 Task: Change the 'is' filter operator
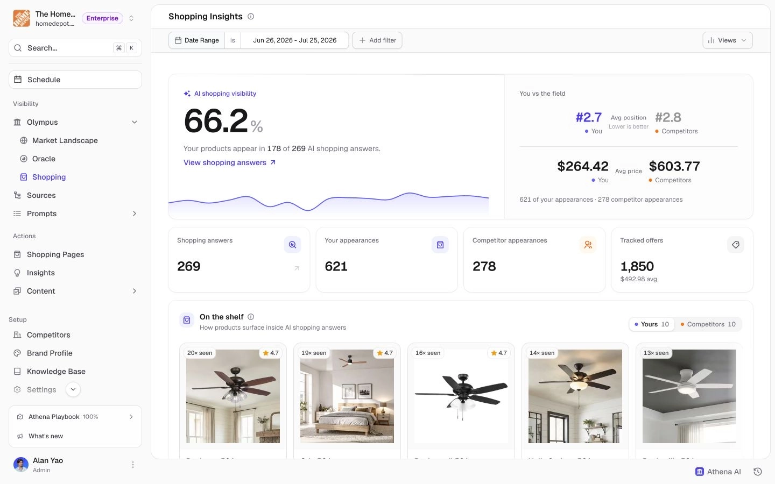pos(232,40)
